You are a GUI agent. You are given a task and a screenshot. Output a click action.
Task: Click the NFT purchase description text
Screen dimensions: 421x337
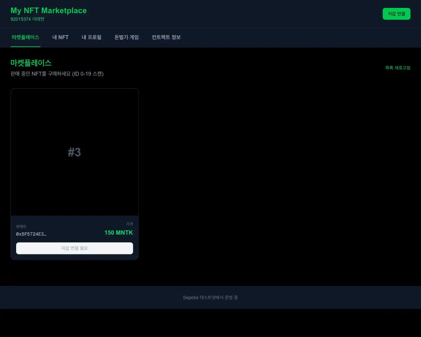point(57,74)
